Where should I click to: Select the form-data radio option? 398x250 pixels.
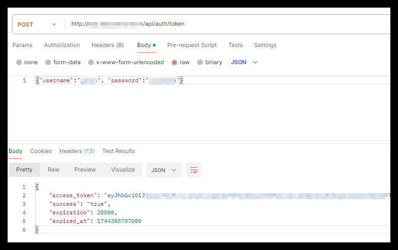pos(48,62)
